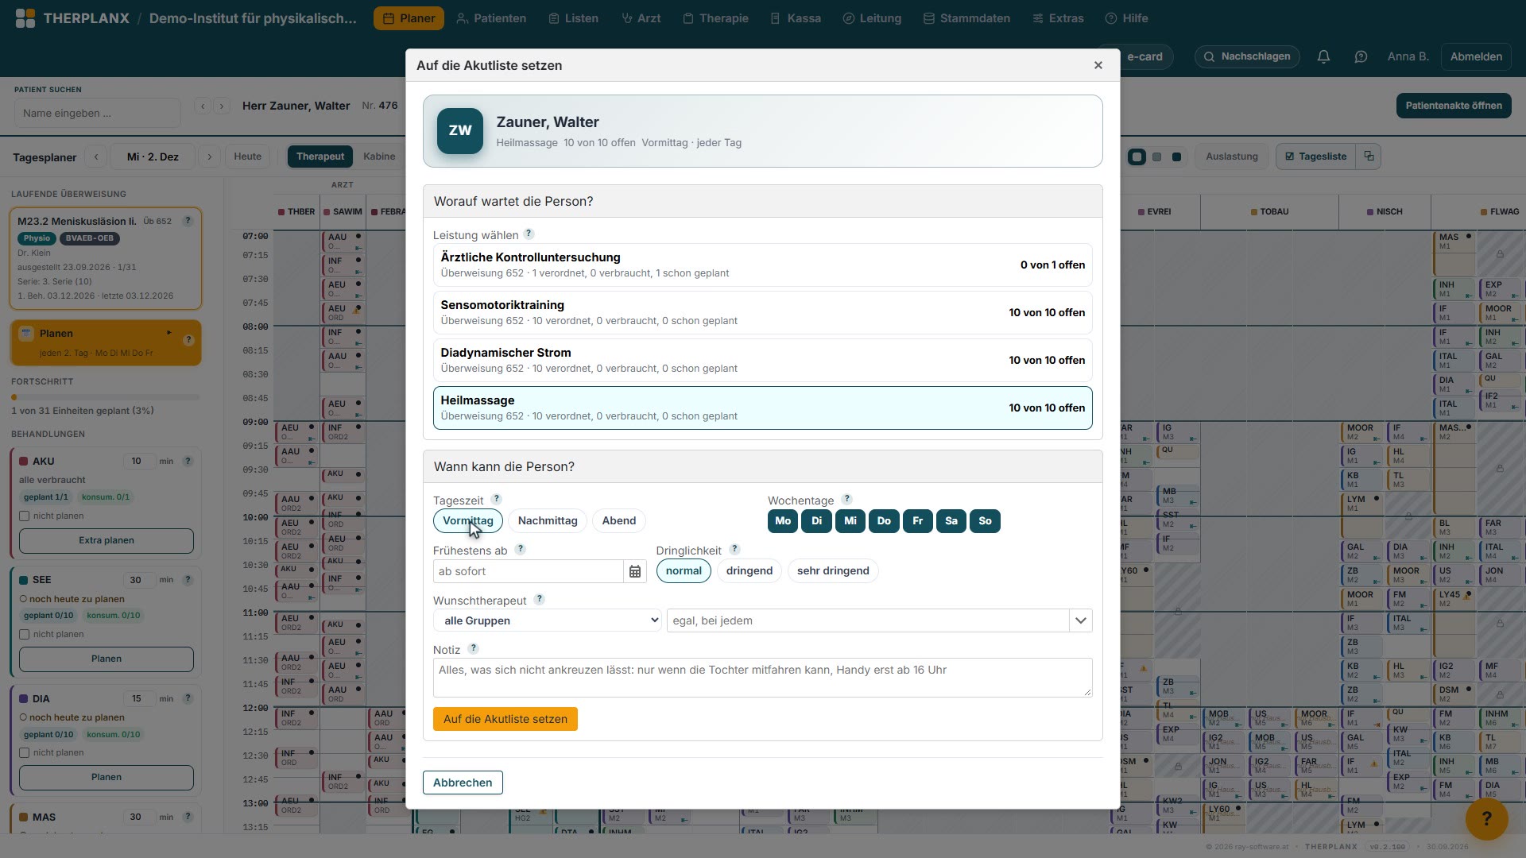Set urgency to sehr dringend
Viewport: 1526px width, 858px height.
[x=833, y=571]
